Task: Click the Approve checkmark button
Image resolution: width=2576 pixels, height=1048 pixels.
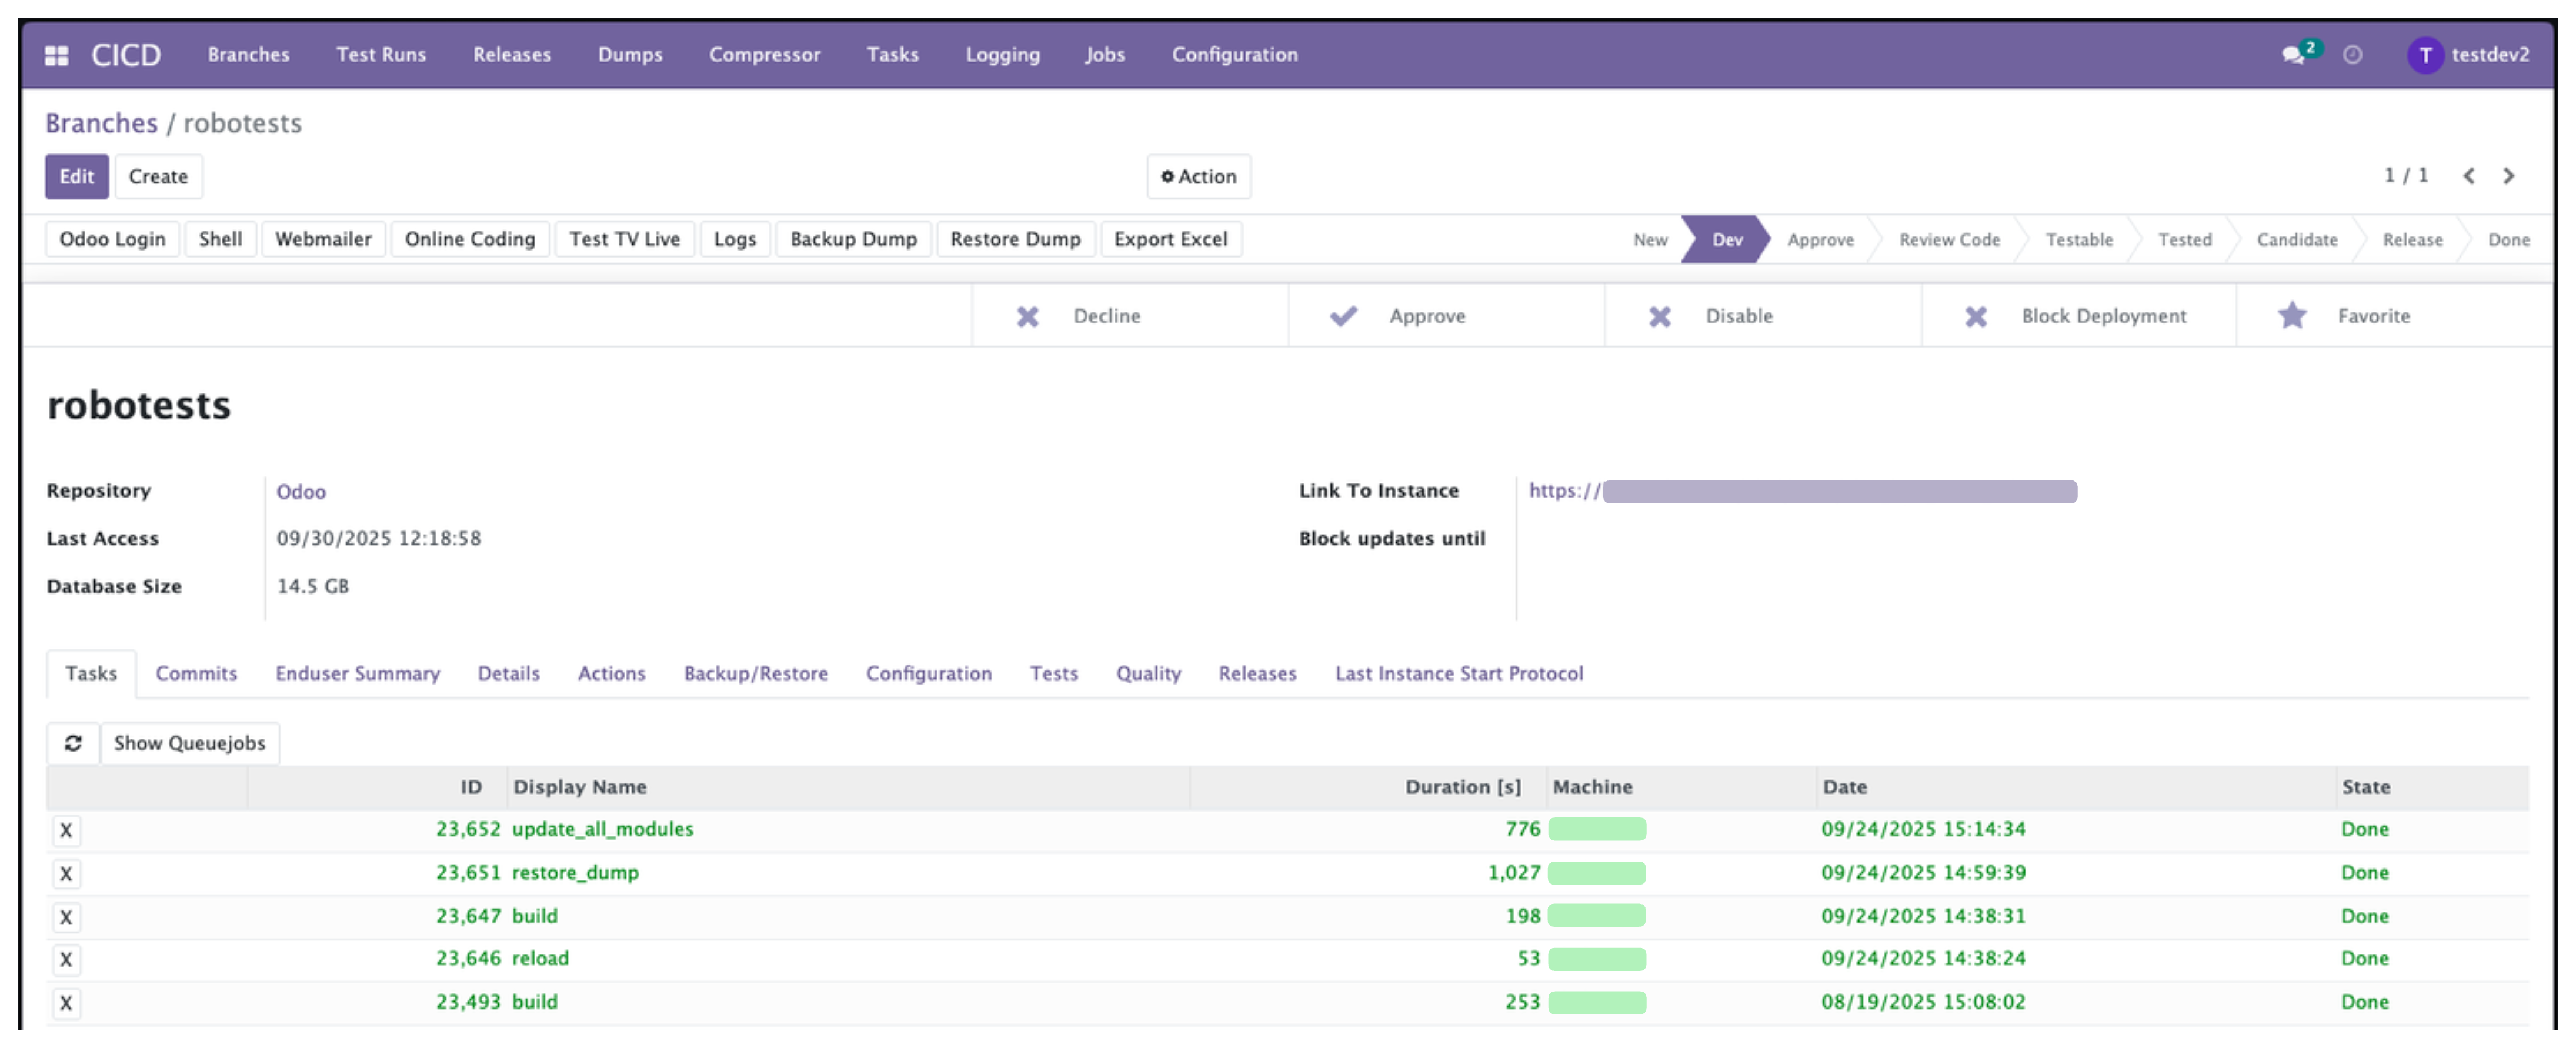Action: [1446, 316]
